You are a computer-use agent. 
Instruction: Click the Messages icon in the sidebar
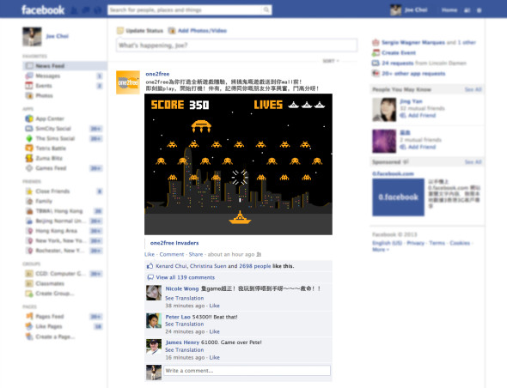point(29,76)
